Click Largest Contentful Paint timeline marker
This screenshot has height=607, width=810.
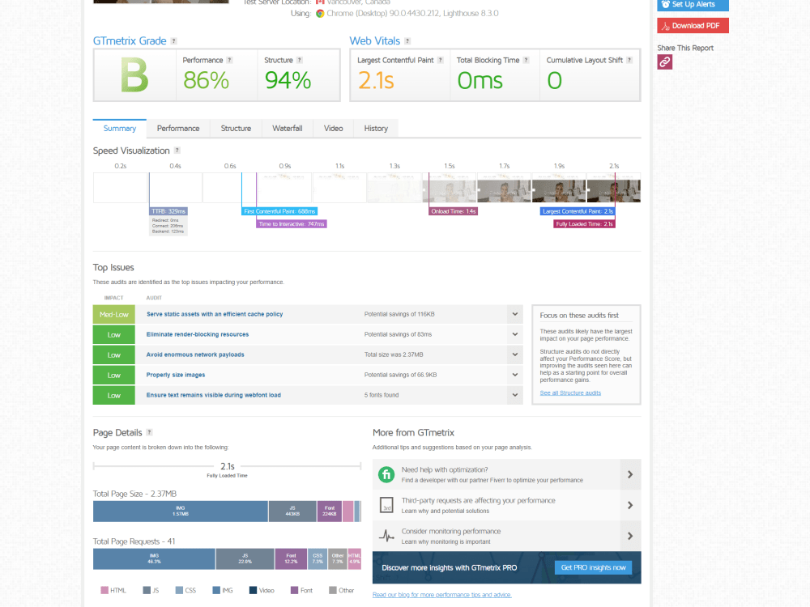[578, 211]
